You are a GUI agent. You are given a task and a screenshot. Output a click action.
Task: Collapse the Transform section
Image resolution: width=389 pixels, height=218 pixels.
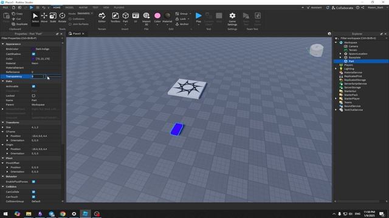(2, 122)
